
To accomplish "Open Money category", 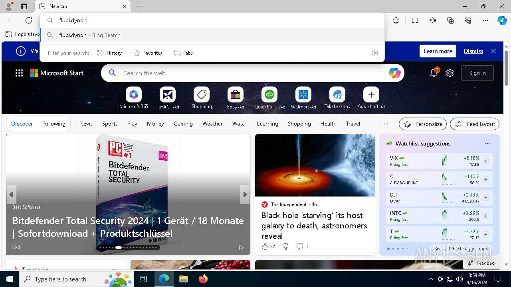I will 155,124.
